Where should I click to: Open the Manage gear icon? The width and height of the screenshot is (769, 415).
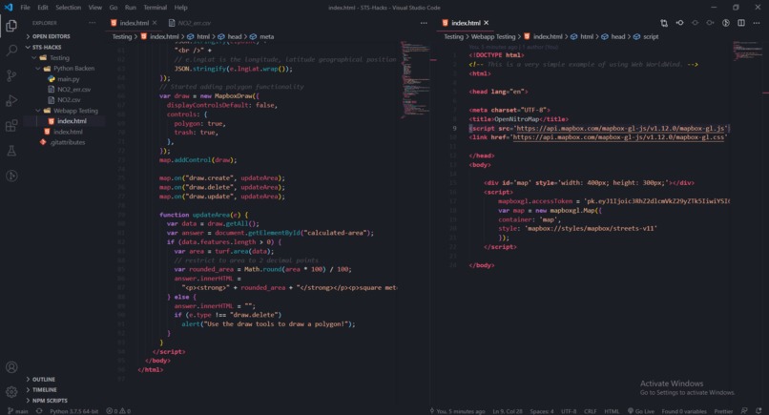pos(11,391)
